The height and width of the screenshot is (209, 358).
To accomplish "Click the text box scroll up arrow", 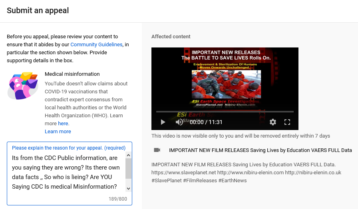I will pos(128,155).
